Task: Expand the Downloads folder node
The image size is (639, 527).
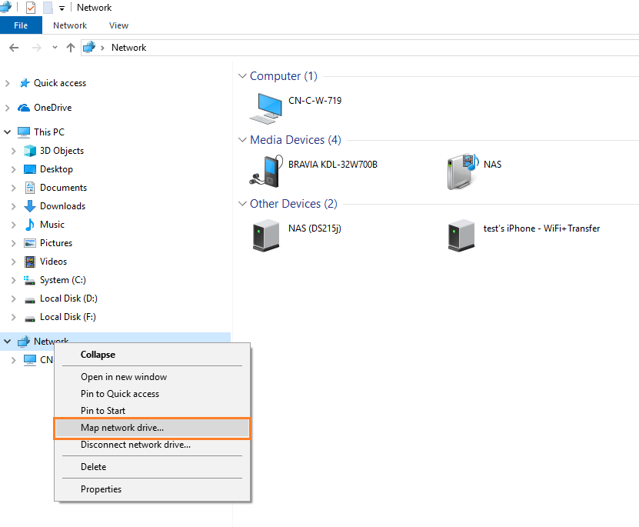Action: [x=13, y=206]
